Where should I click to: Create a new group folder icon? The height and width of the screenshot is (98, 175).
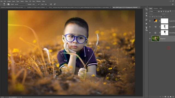tap(171, 97)
